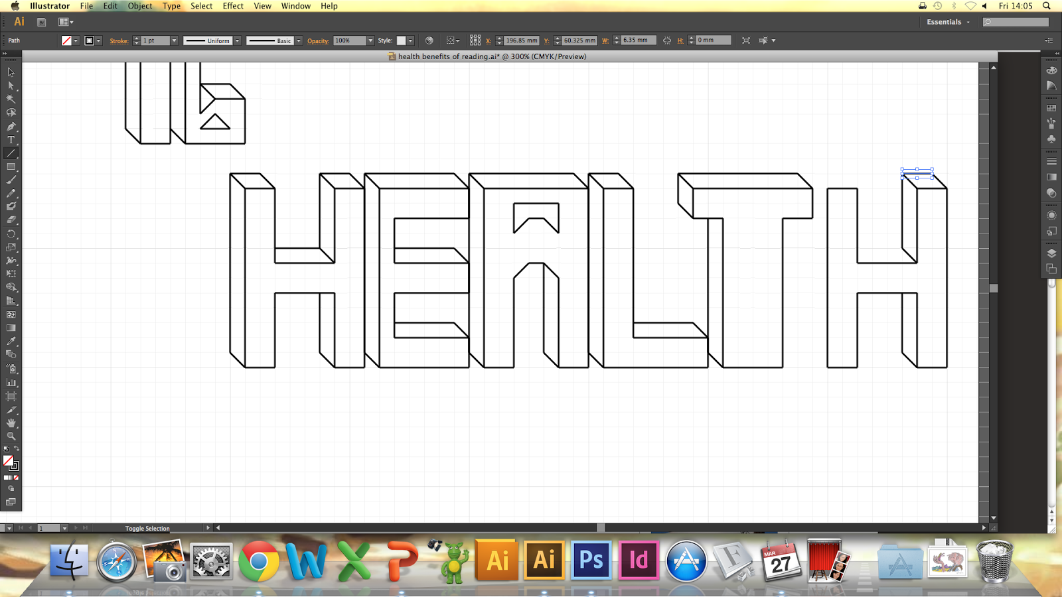Open the Stroke panel
The height and width of the screenshot is (597, 1062).
(1051, 161)
